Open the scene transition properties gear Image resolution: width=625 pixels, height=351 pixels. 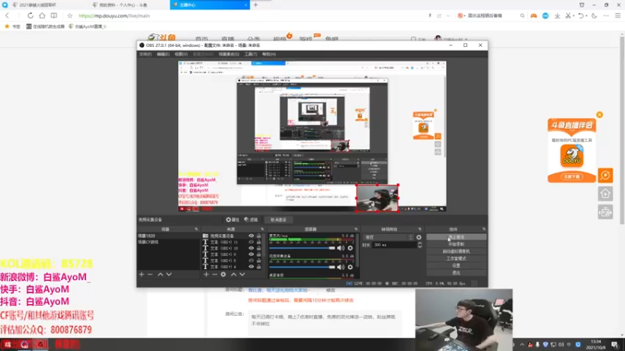click(x=419, y=237)
